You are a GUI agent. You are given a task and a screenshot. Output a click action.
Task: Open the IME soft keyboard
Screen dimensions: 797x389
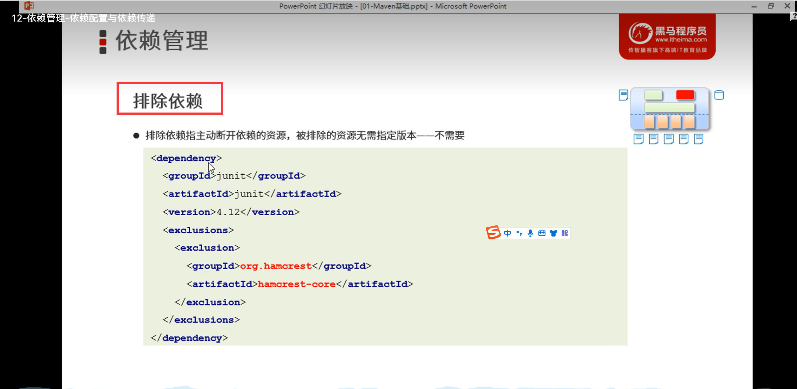pos(542,233)
